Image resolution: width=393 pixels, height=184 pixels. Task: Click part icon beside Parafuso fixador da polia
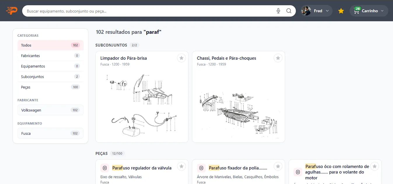(x=201, y=168)
